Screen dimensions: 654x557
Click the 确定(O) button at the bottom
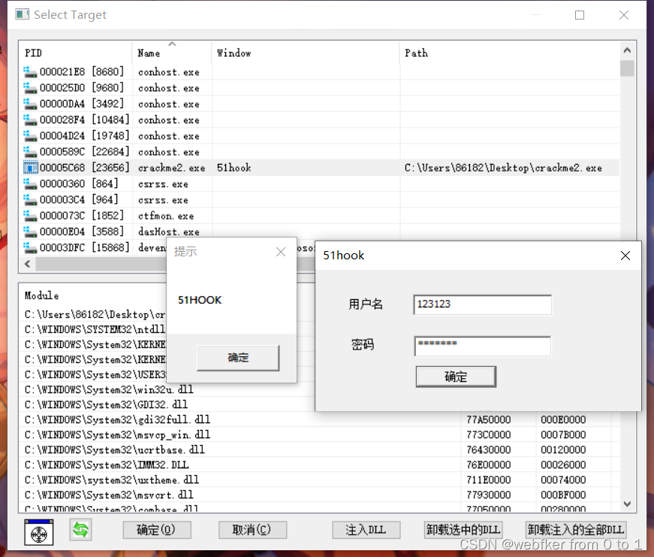click(156, 530)
